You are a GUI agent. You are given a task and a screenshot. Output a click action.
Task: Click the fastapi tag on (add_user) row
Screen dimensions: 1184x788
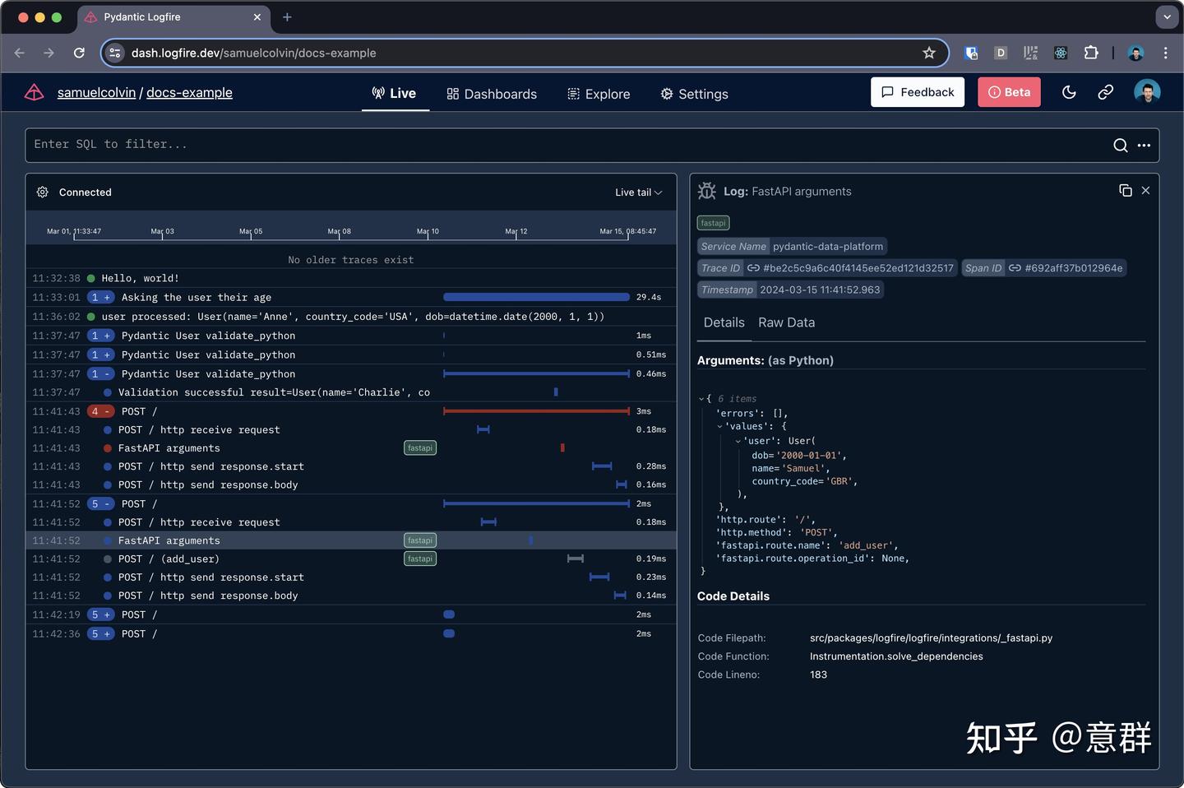coord(420,559)
